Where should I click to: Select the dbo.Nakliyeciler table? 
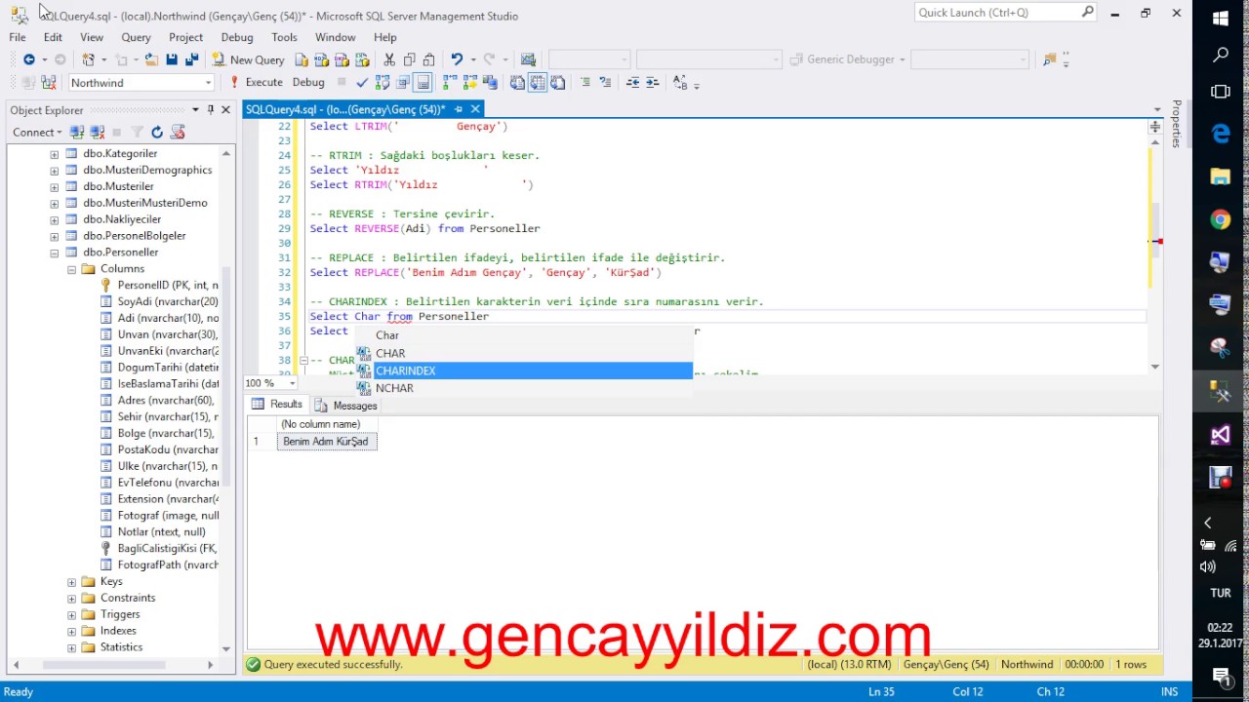tap(122, 219)
